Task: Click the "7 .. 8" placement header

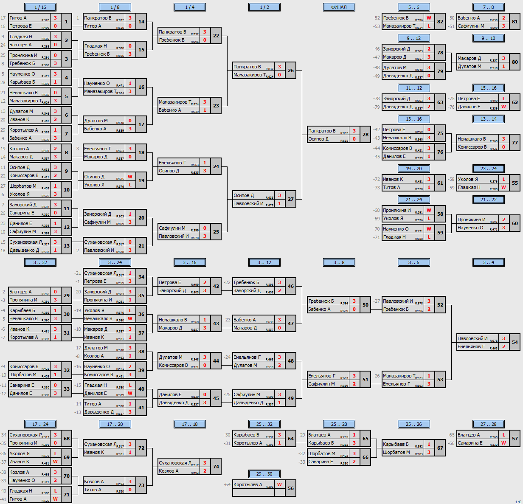Action: point(489,7)
